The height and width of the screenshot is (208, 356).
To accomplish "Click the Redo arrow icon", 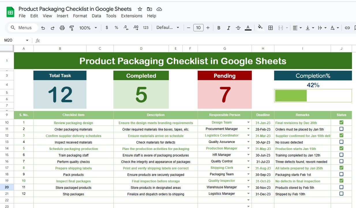I will click(53, 28).
